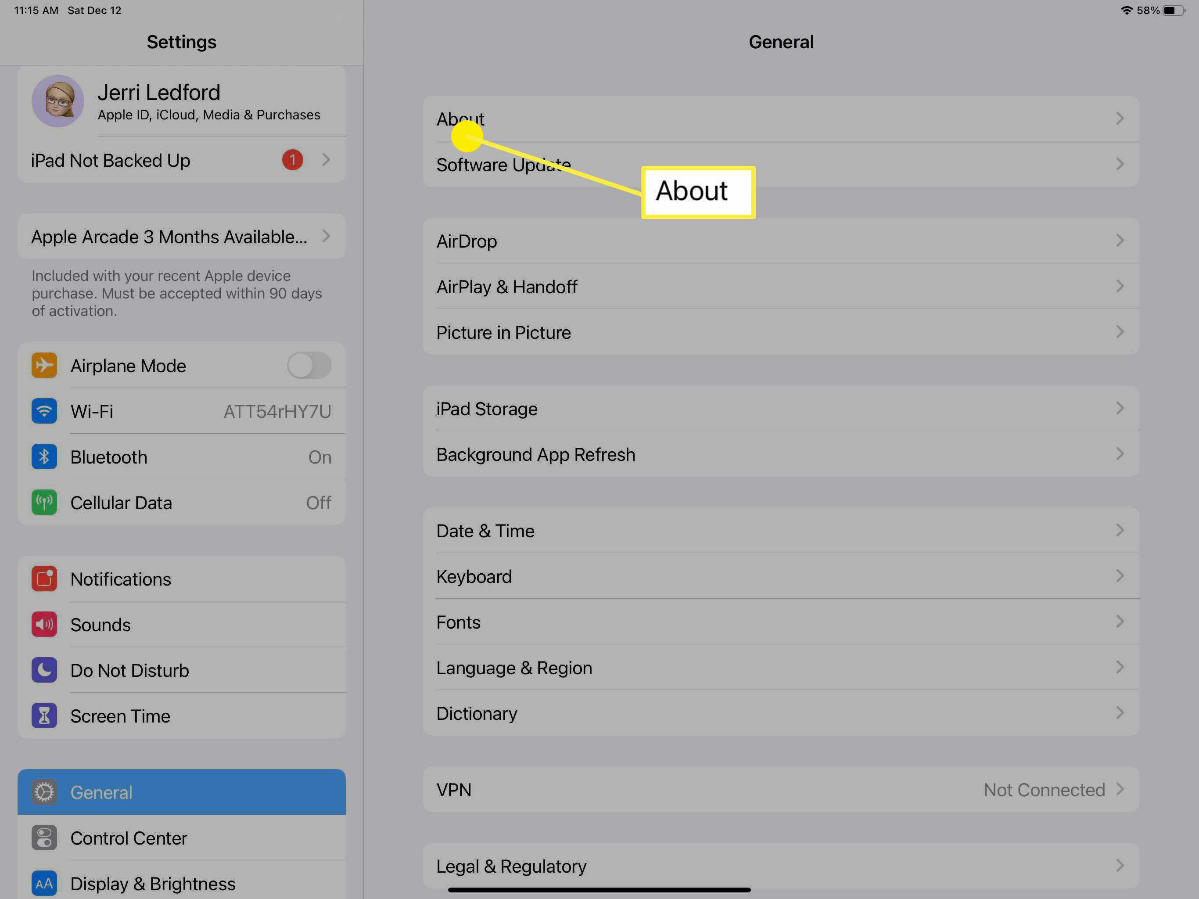This screenshot has height=899, width=1199.
Task: Toggle the Airplane Mode switch
Action: point(309,366)
